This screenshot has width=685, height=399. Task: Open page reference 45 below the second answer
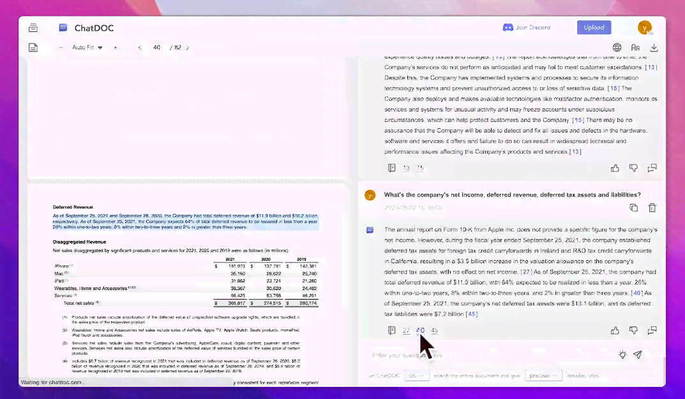434,331
